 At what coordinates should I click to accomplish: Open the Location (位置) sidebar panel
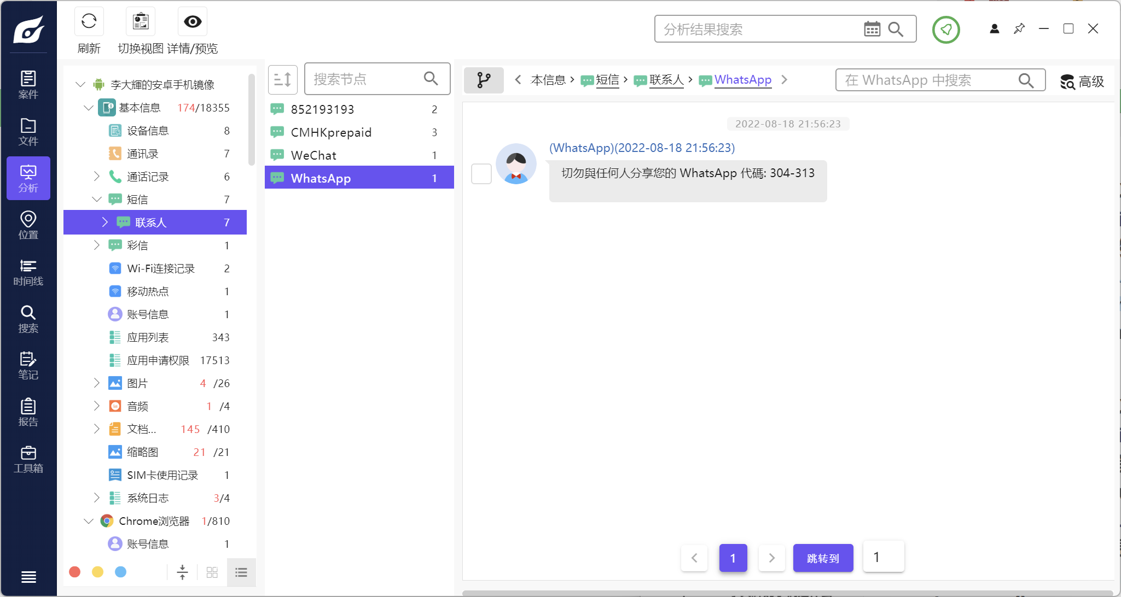(x=28, y=225)
